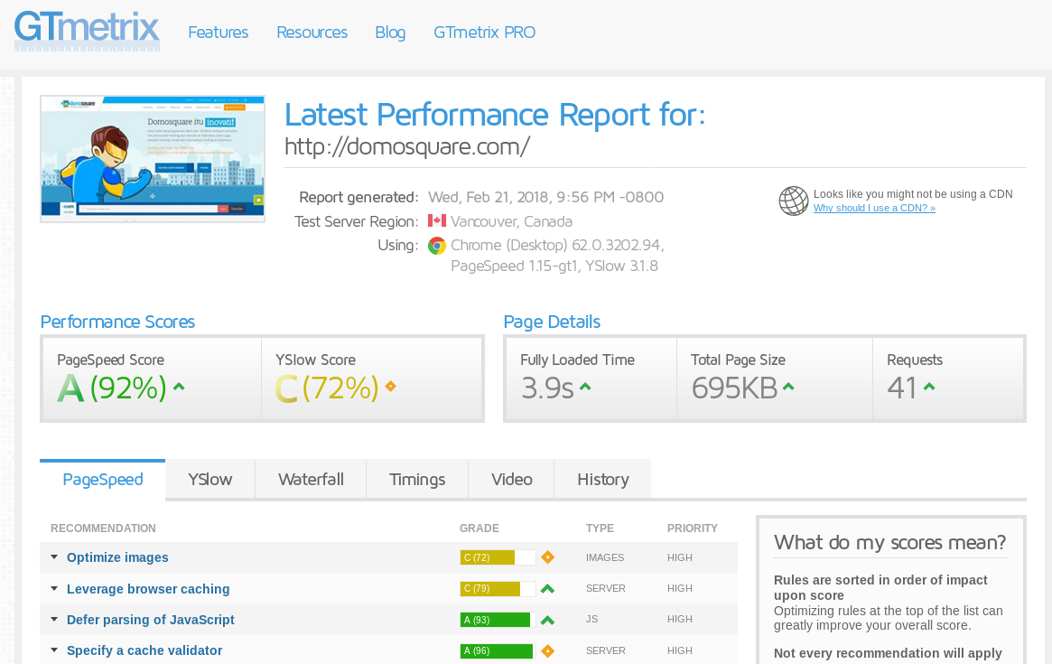This screenshot has height=664, width=1052.
Task: Expand the Optimize images recommendation arrow
Action: (54, 557)
